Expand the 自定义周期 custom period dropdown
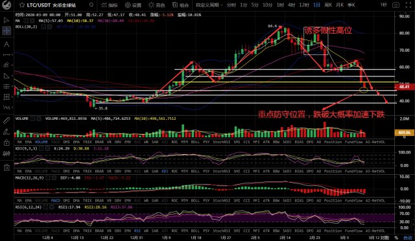 (x=209, y=5)
